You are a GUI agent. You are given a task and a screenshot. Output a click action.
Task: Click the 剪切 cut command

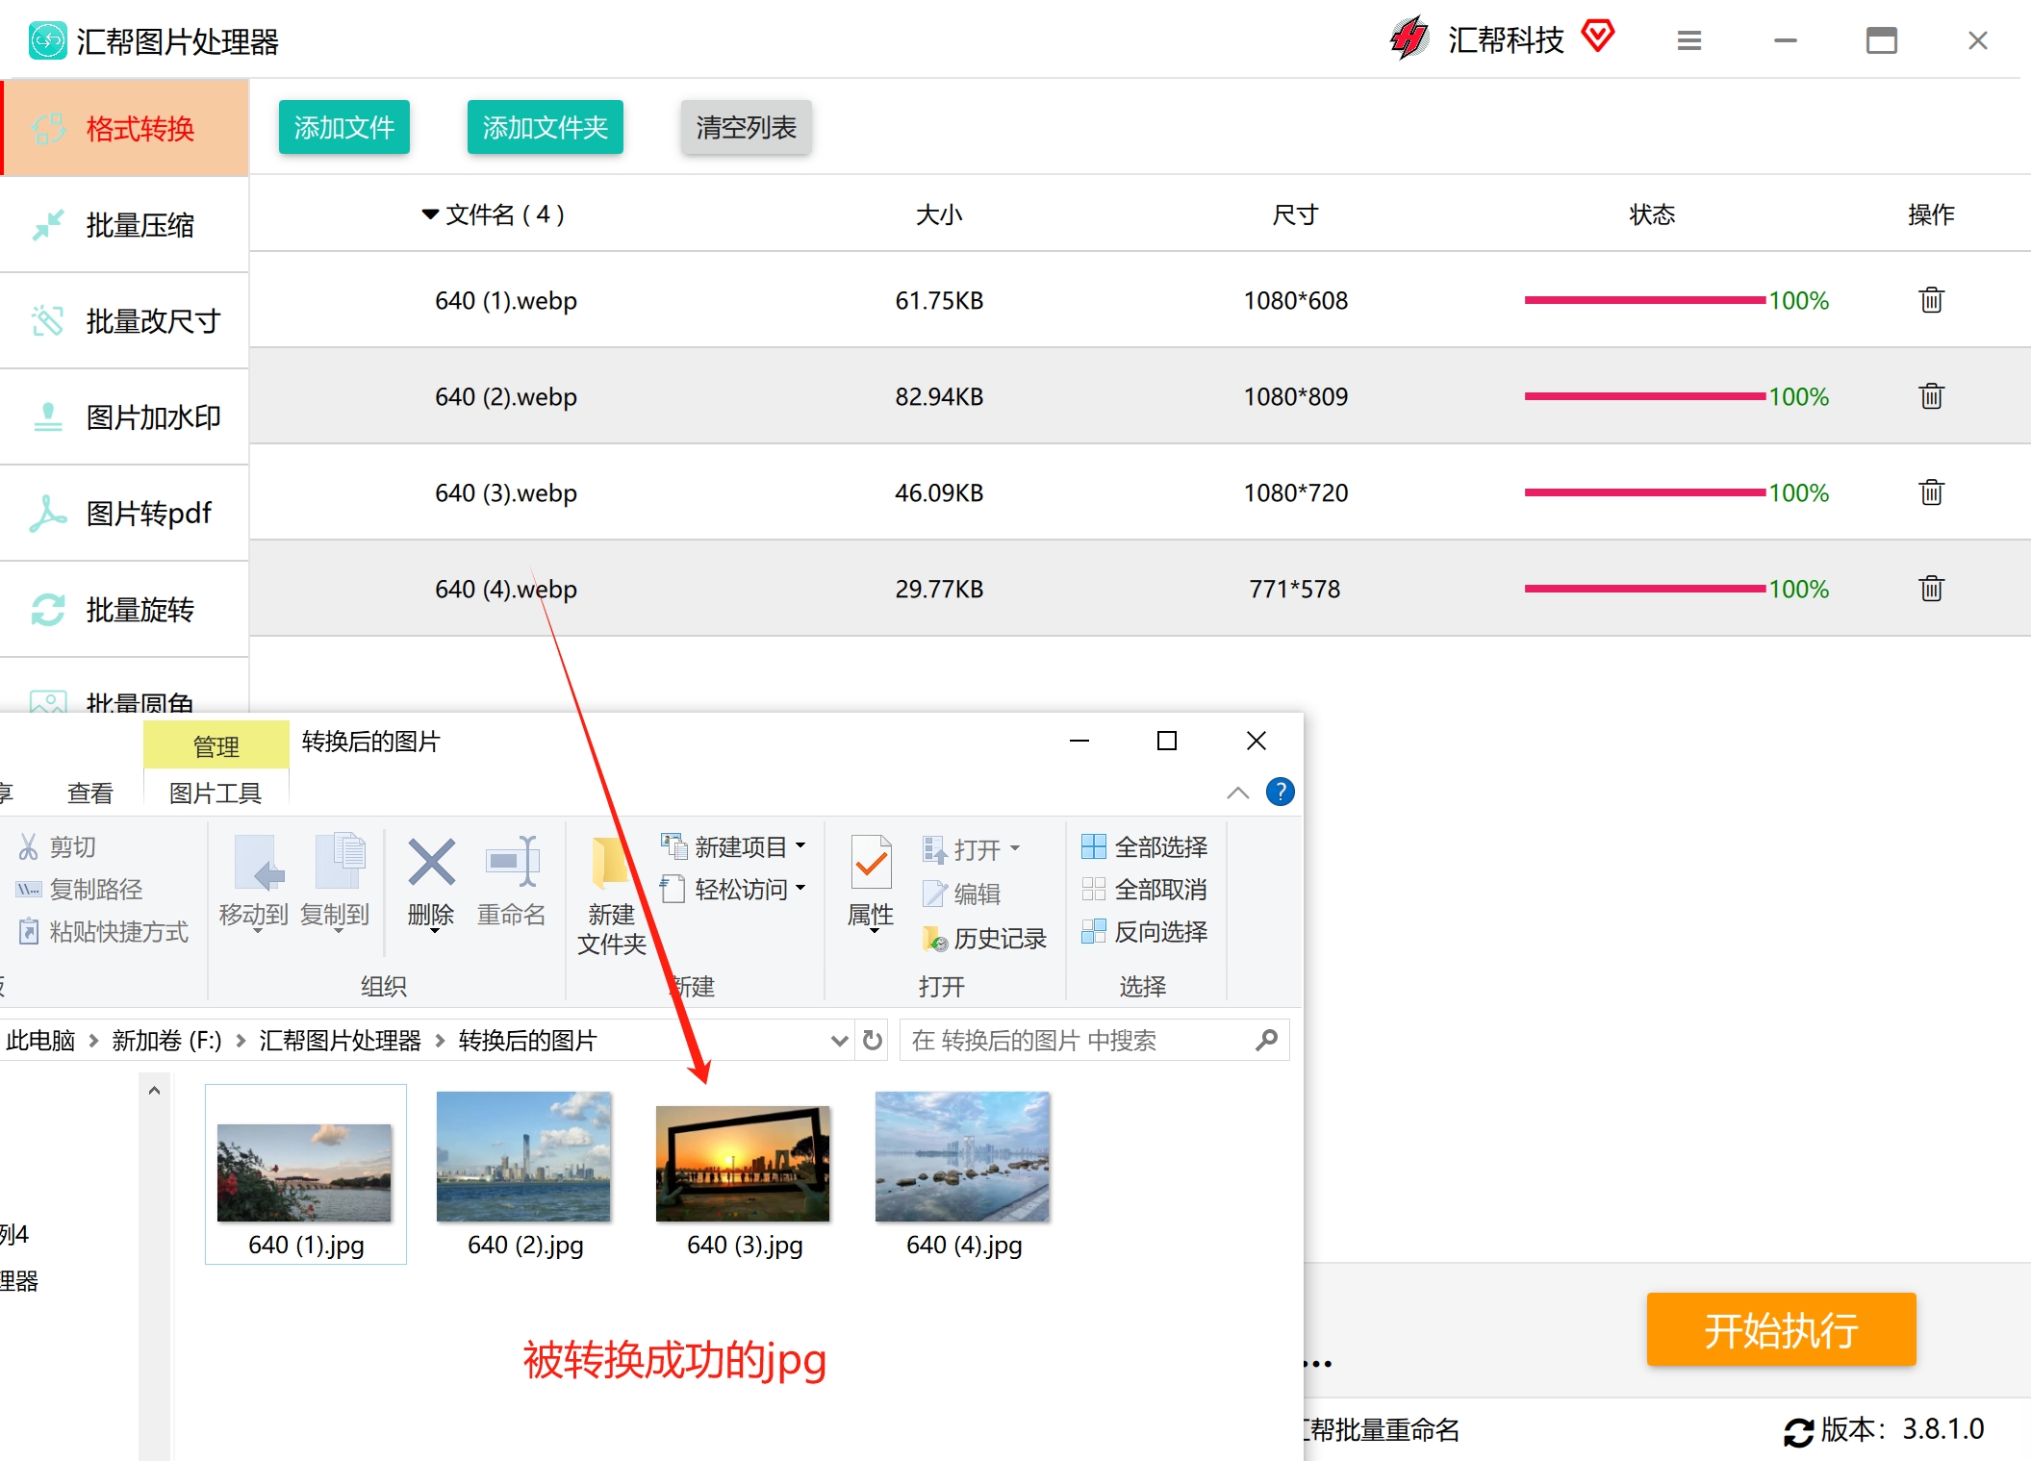[58, 847]
